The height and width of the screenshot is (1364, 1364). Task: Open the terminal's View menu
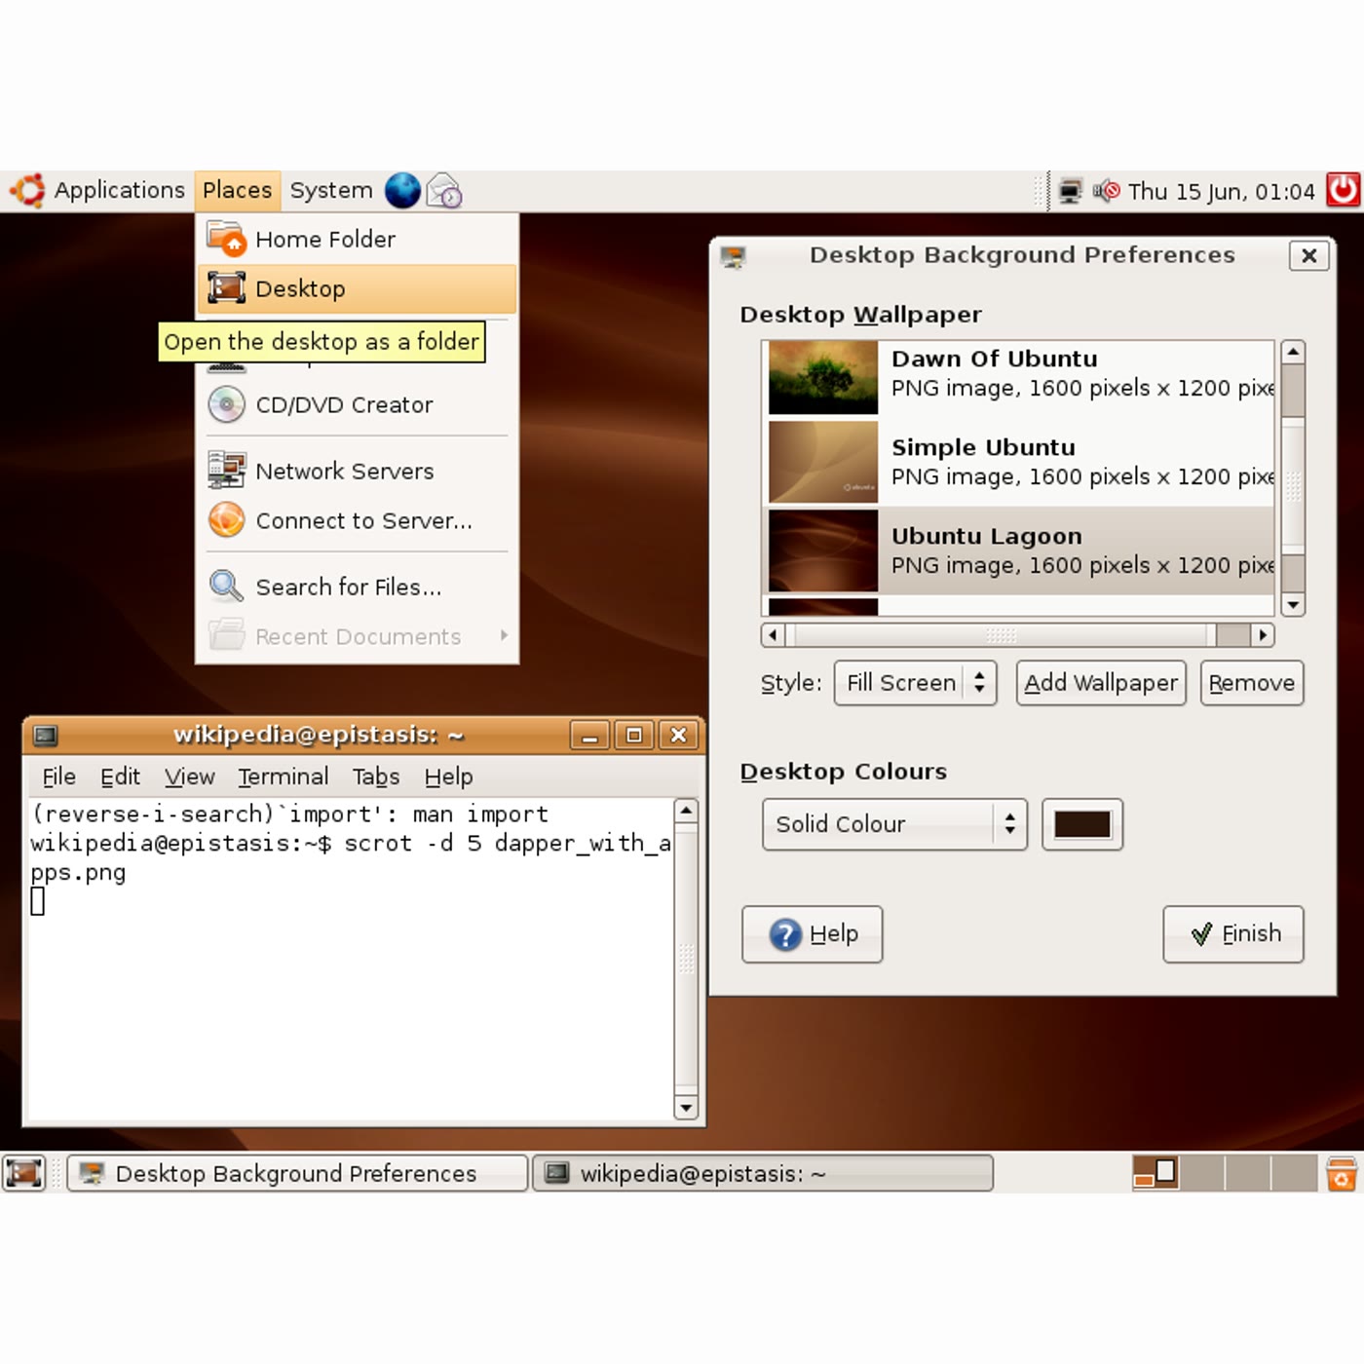pos(189,777)
